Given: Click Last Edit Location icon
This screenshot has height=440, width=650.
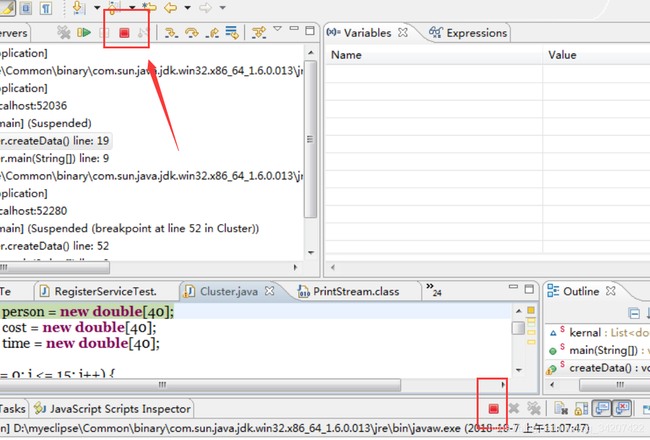Looking at the screenshot, I should tap(149, 7).
